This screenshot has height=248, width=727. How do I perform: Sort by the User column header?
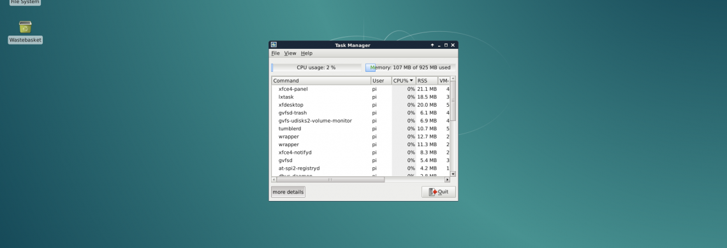click(381, 81)
